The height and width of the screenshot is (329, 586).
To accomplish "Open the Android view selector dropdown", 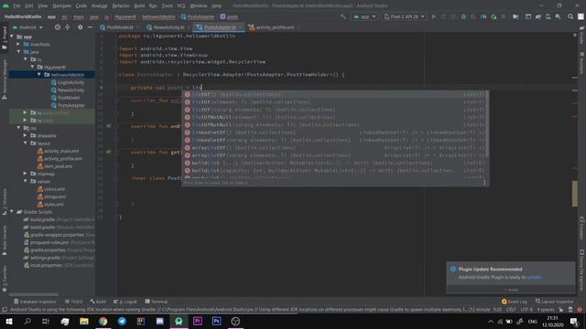I will click(28, 27).
